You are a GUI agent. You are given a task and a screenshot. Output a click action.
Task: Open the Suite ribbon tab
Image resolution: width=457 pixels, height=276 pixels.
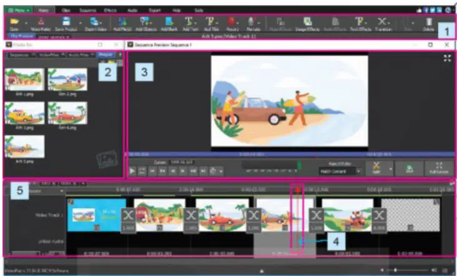click(199, 10)
